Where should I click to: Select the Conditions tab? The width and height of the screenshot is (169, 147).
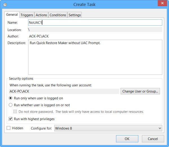tap(58, 15)
